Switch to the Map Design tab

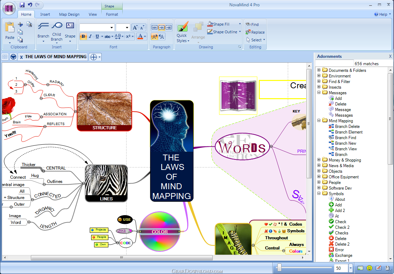pos(69,14)
